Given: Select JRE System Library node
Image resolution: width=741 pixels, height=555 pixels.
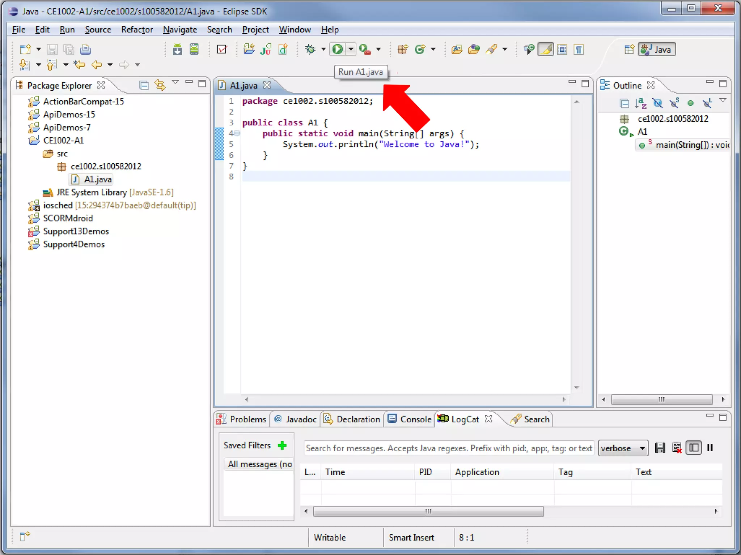Looking at the screenshot, I should coord(108,192).
